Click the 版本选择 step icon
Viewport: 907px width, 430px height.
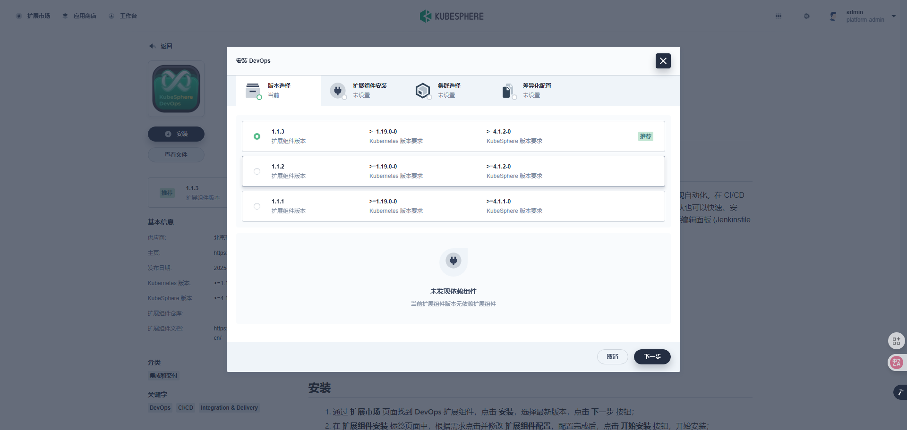tap(253, 91)
